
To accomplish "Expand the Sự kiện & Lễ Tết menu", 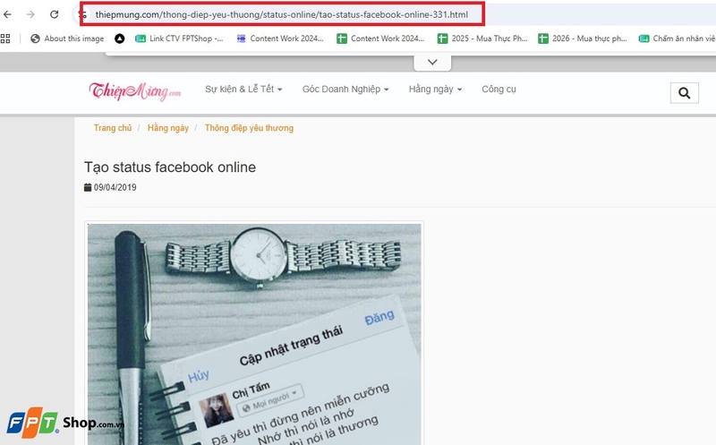I will pos(243,90).
